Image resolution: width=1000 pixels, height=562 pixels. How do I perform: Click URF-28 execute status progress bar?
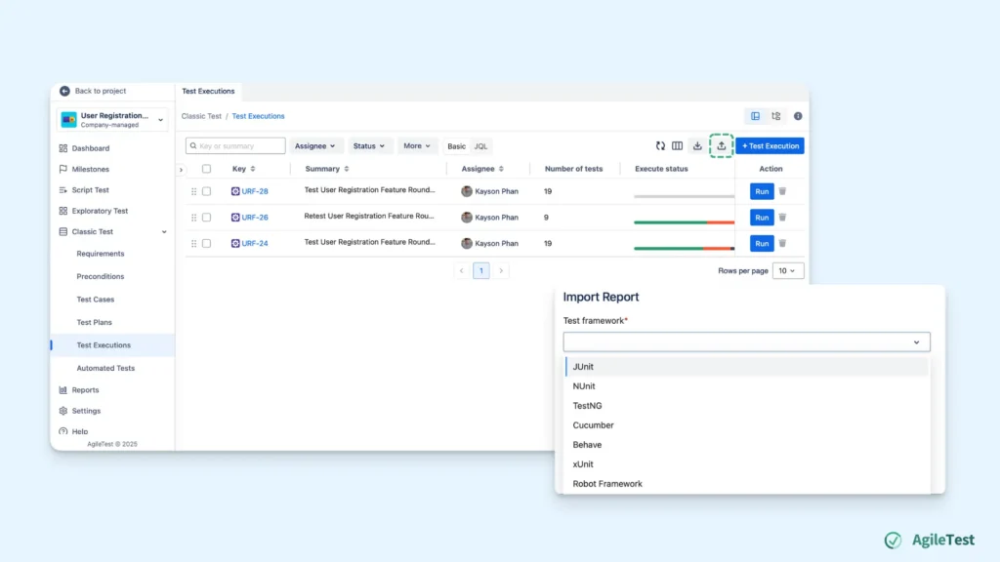tap(685, 196)
